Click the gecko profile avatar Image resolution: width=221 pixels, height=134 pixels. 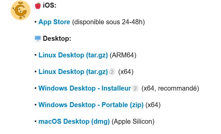[x=21, y=10]
